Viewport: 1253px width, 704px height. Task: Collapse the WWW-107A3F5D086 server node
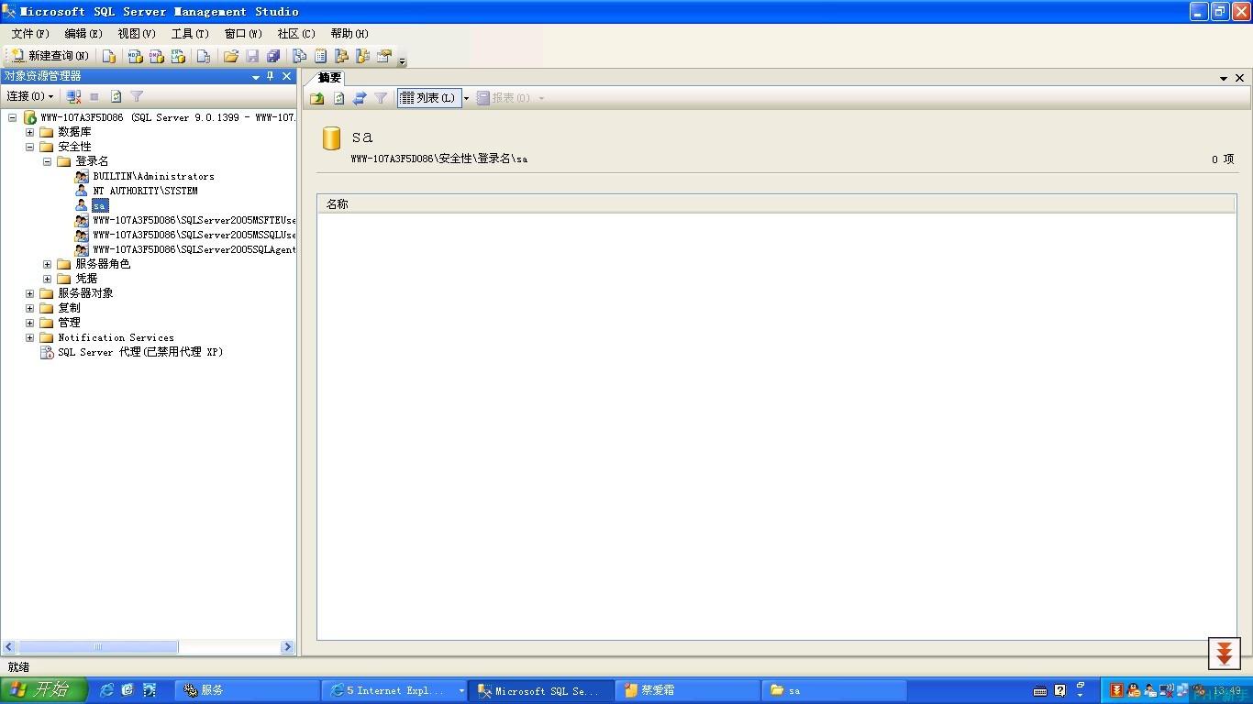pos(12,117)
